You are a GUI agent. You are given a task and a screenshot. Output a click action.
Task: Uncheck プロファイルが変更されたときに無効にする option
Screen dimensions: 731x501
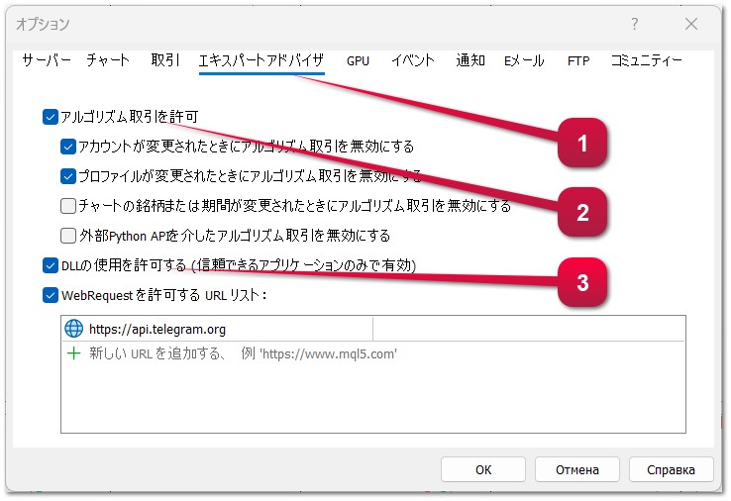[x=68, y=176]
